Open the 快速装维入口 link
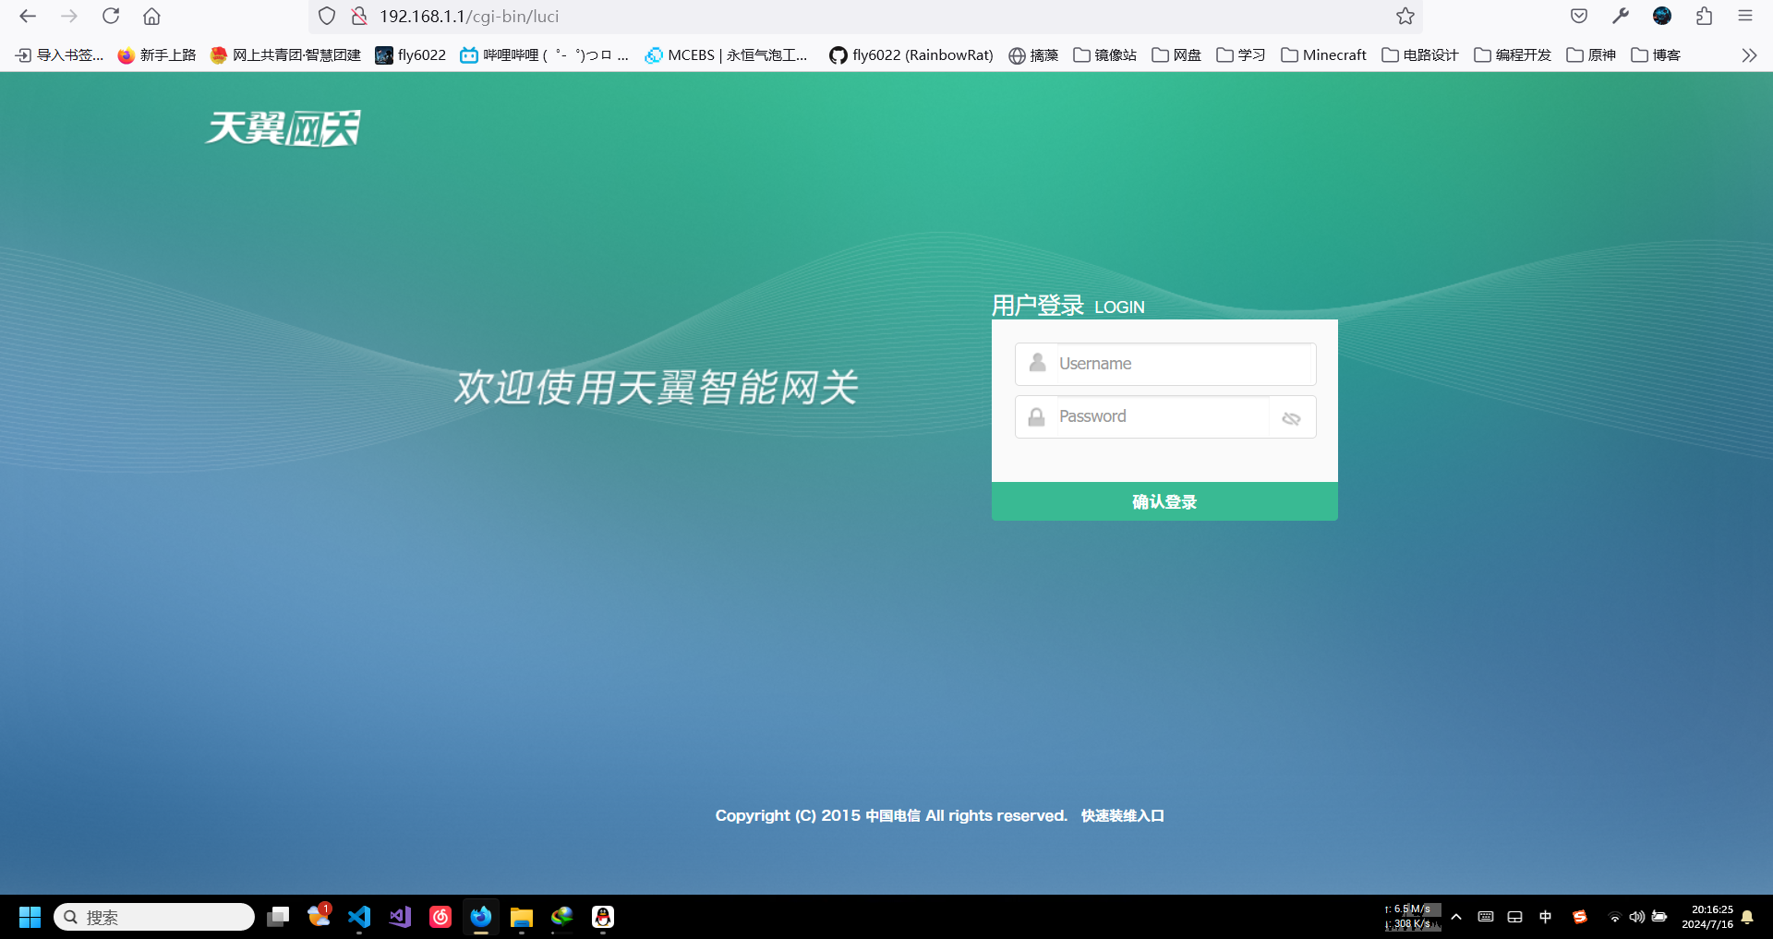Screen dimensions: 1773x939 tap(1123, 815)
